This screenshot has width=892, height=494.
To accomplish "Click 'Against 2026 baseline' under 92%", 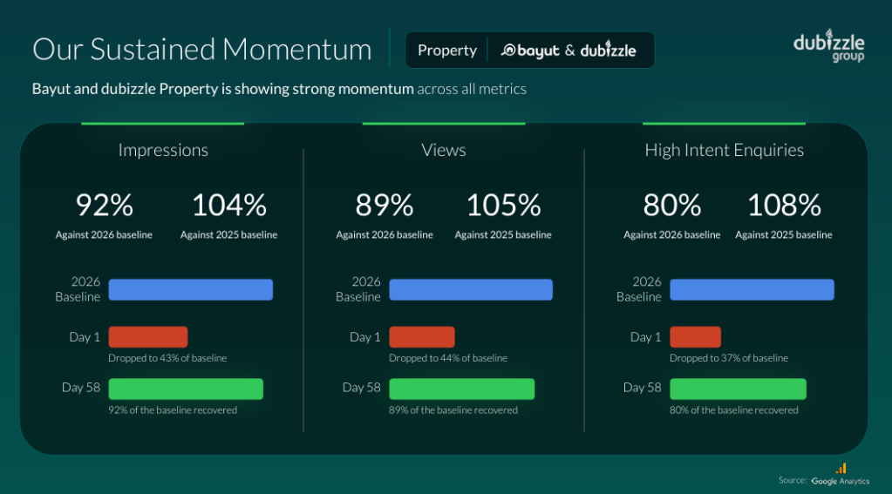I will coord(104,234).
